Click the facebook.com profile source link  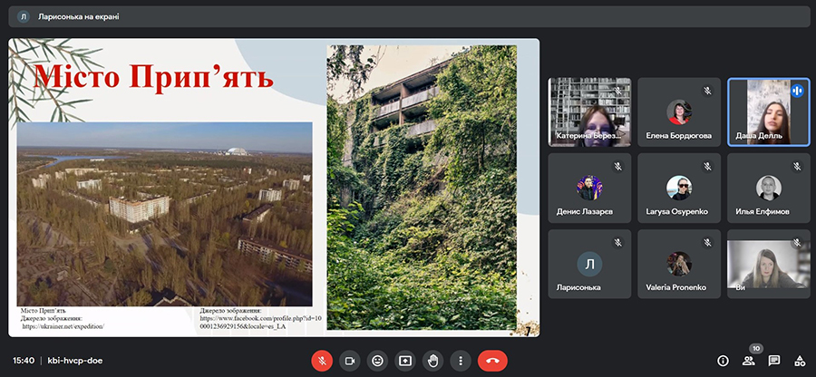(261, 322)
